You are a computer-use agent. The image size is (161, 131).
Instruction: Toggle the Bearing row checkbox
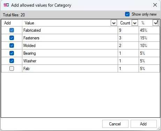12,53
